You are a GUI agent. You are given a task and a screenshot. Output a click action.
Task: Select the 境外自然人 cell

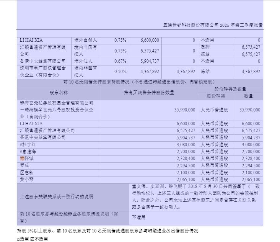point(85,40)
